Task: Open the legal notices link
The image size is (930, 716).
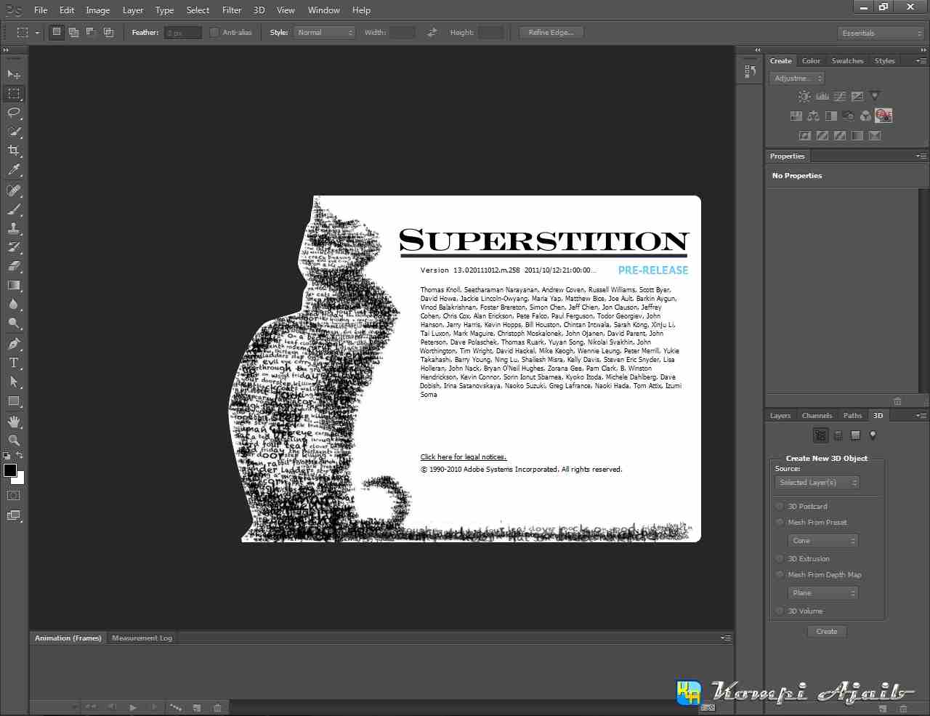Action: pos(464,457)
